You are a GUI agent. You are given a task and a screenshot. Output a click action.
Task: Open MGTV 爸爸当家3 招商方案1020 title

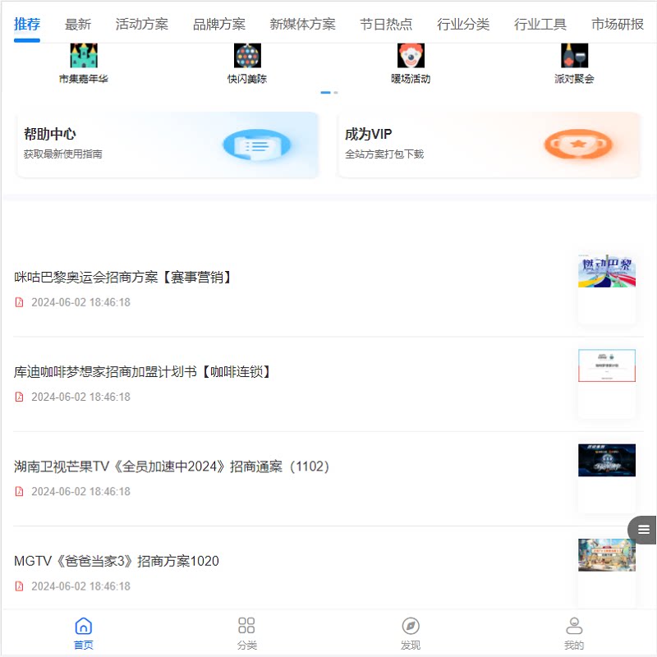pos(116,561)
